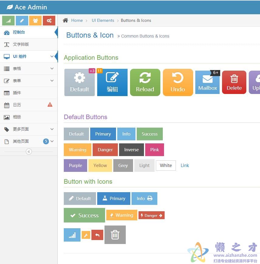Click the home icon in breadcrumb
Image resolution: width=260 pixels, height=264 pixels.
(x=65, y=20)
